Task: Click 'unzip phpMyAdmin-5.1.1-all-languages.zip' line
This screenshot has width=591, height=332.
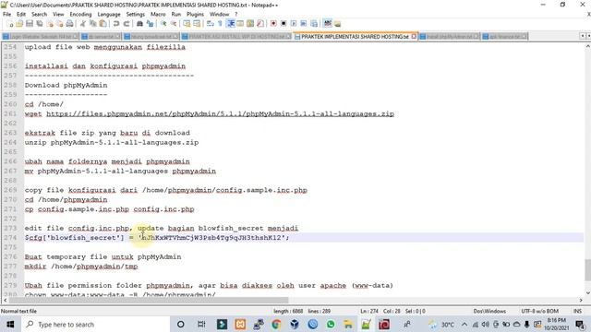Action: (x=112, y=142)
